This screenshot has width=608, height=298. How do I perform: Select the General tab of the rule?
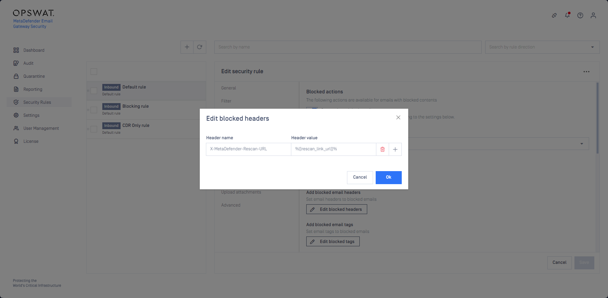pyautogui.click(x=229, y=88)
